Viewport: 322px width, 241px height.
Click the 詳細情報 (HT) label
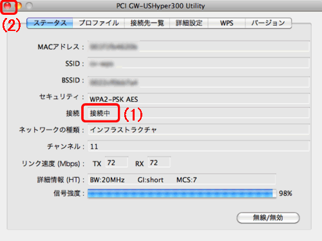point(61,180)
